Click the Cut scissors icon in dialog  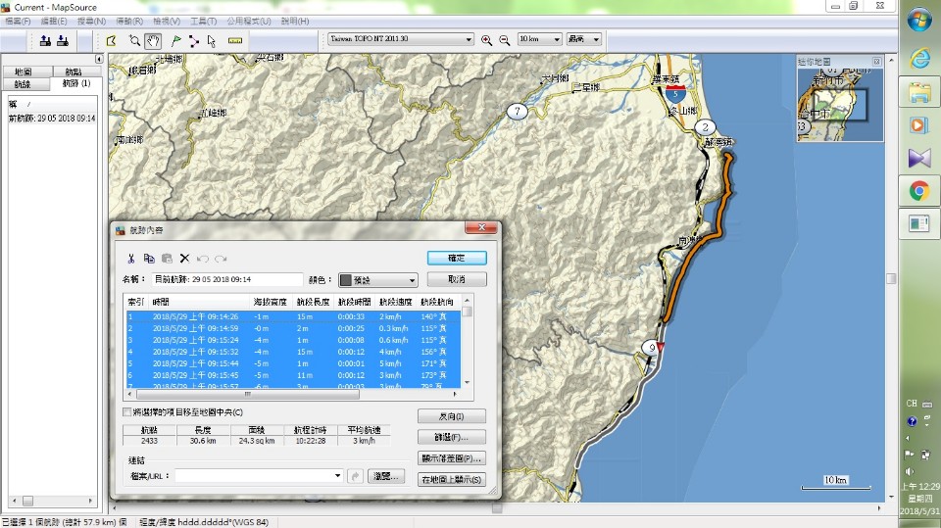click(x=130, y=259)
